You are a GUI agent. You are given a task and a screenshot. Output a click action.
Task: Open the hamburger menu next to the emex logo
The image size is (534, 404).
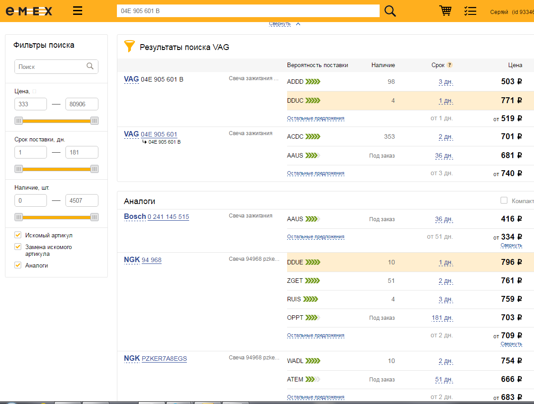click(x=78, y=11)
